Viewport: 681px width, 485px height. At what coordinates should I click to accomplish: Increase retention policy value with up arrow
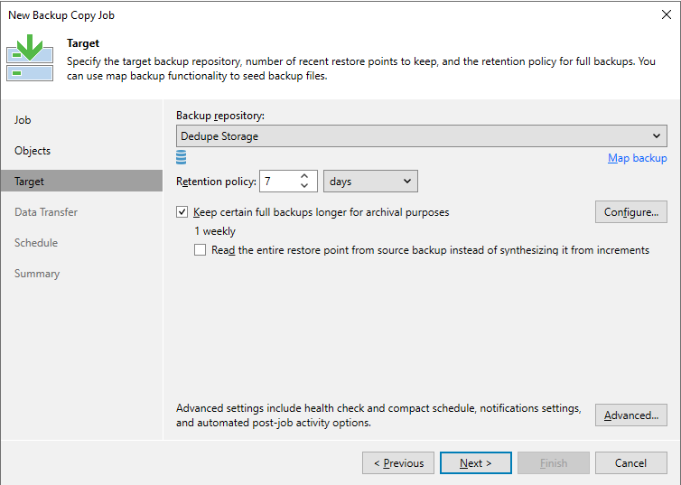pyautogui.click(x=304, y=176)
